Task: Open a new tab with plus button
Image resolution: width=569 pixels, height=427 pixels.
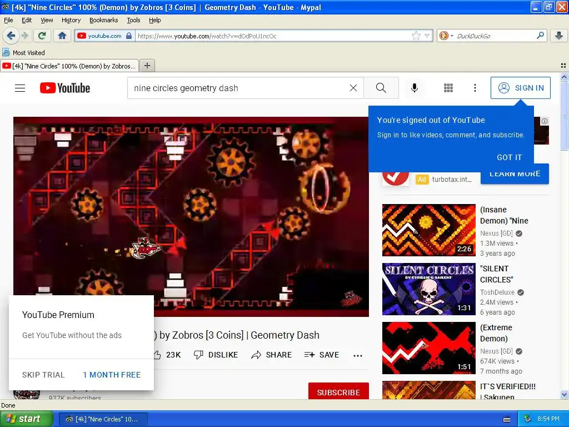Action: click(x=147, y=66)
